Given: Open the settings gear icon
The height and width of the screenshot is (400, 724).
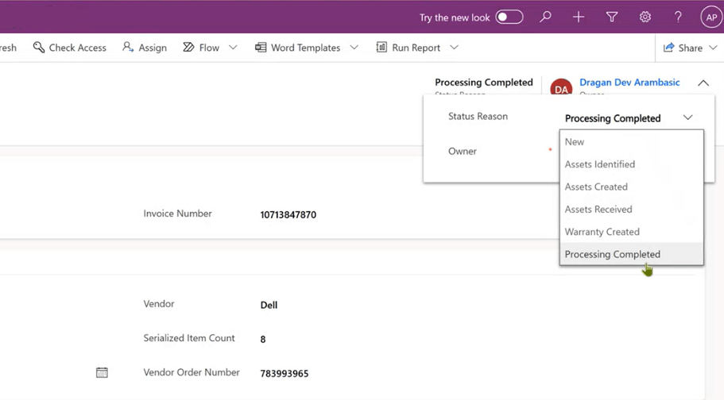Looking at the screenshot, I should pos(645,17).
